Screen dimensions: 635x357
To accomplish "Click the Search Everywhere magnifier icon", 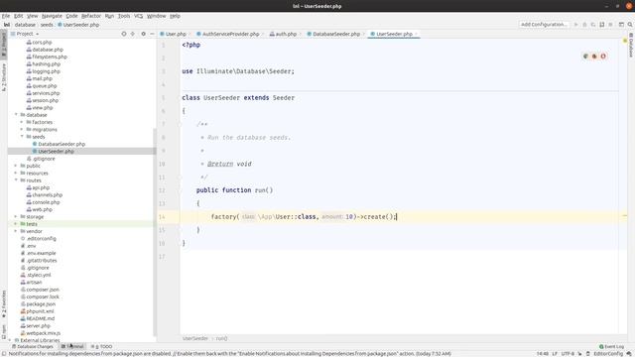I will (630, 25).
